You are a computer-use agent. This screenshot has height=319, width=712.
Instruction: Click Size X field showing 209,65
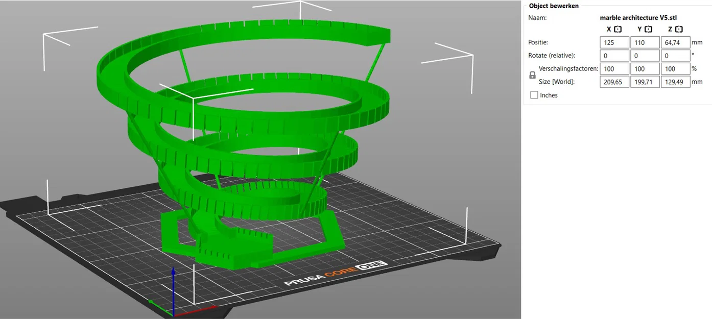coord(614,82)
